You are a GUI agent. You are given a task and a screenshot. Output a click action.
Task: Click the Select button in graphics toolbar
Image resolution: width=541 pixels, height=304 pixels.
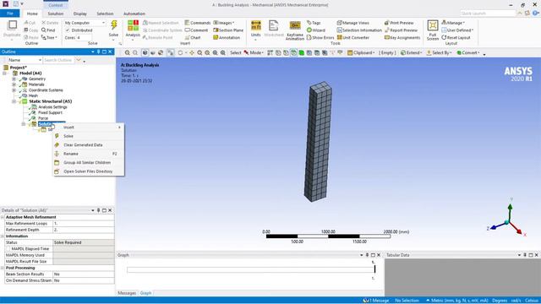click(236, 52)
